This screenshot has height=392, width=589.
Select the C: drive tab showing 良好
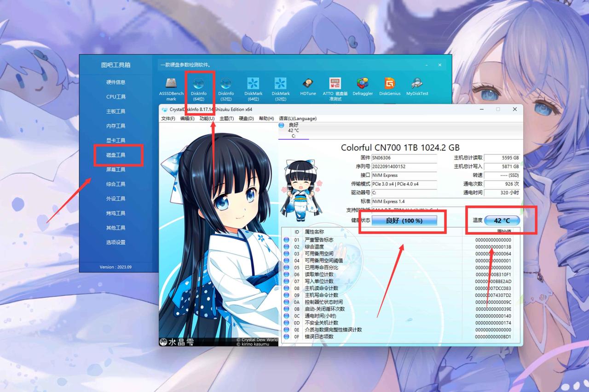294,131
